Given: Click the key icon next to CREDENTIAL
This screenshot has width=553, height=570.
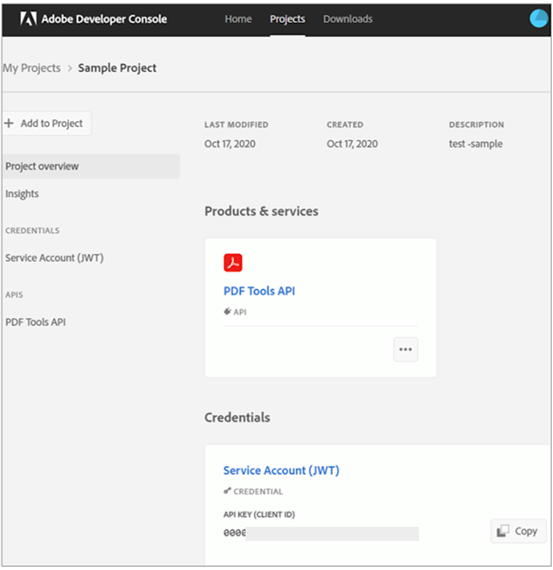Looking at the screenshot, I should [227, 491].
